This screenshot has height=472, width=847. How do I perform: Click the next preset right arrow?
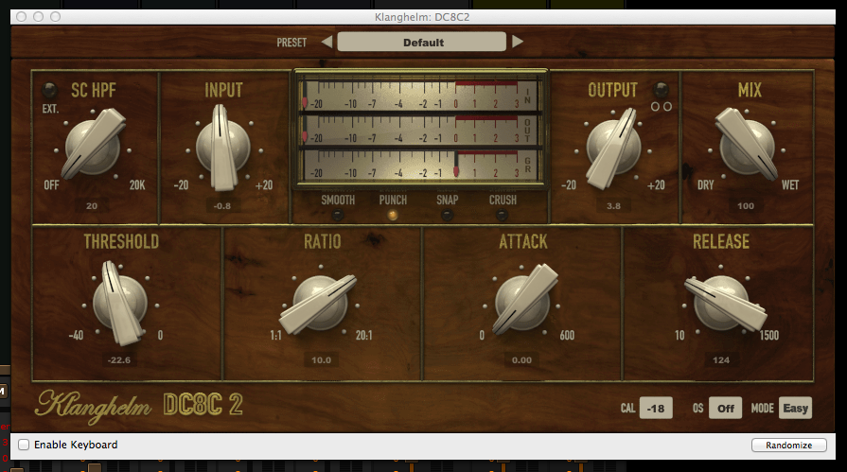pyautogui.click(x=518, y=42)
